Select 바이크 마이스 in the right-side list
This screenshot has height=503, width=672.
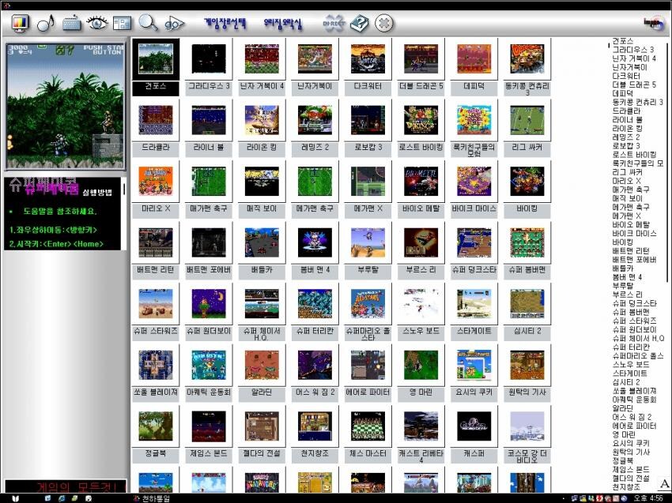[x=634, y=233]
